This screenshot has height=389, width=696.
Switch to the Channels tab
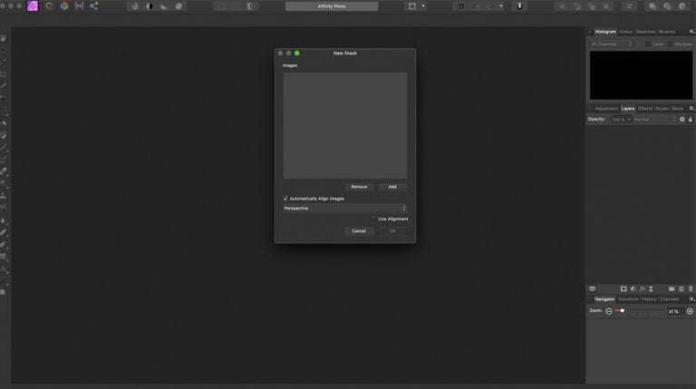pyautogui.click(x=669, y=299)
